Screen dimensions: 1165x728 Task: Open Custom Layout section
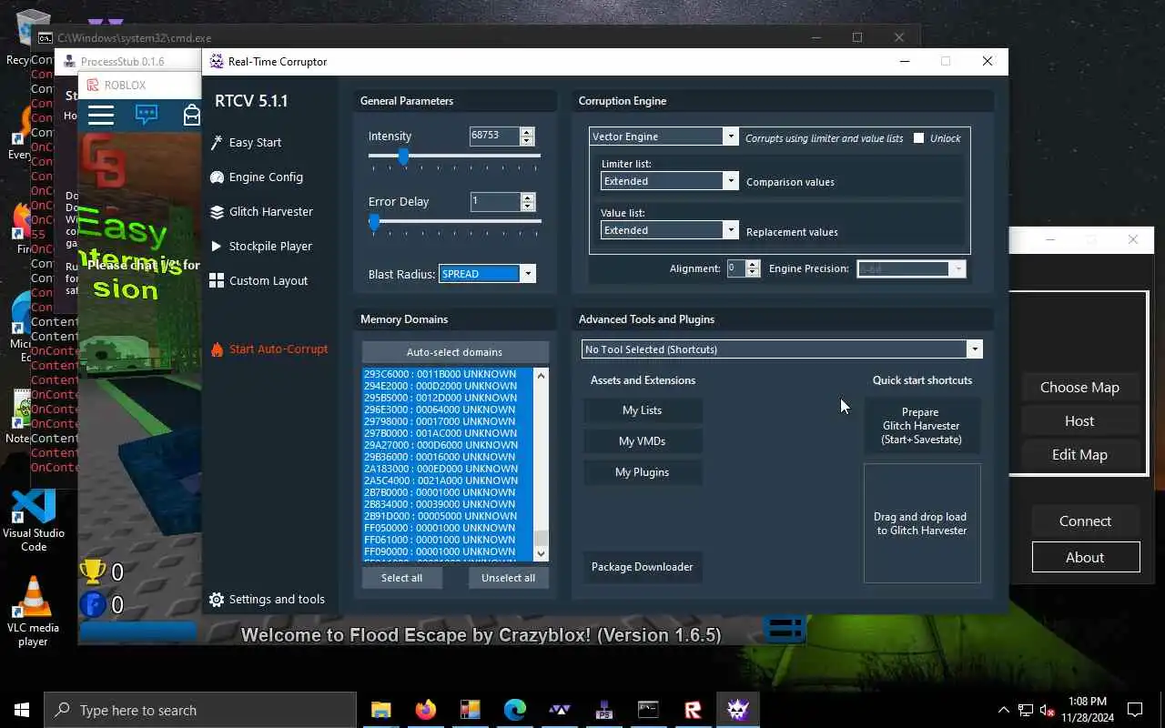[268, 281]
